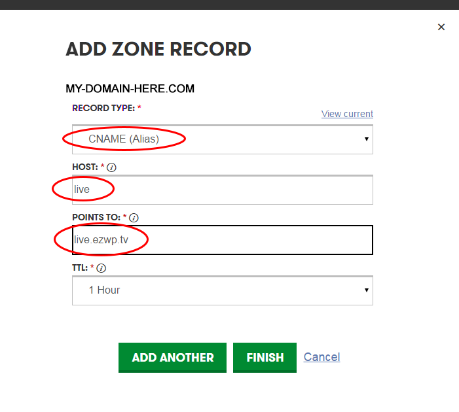Click the FINISH button
This screenshot has height=412, width=459.
(x=265, y=358)
